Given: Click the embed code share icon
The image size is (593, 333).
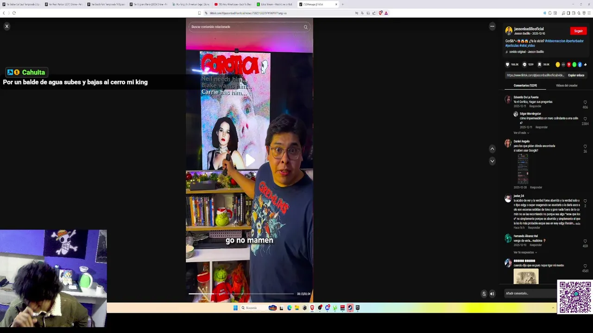Looking at the screenshot, I should coord(563,65).
